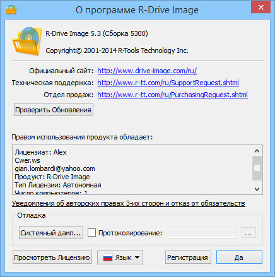Screen dimensions: 275x277
Task: Enable the Протоколирование checkbox
Action: pyautogui.click(x=91, y=233)
